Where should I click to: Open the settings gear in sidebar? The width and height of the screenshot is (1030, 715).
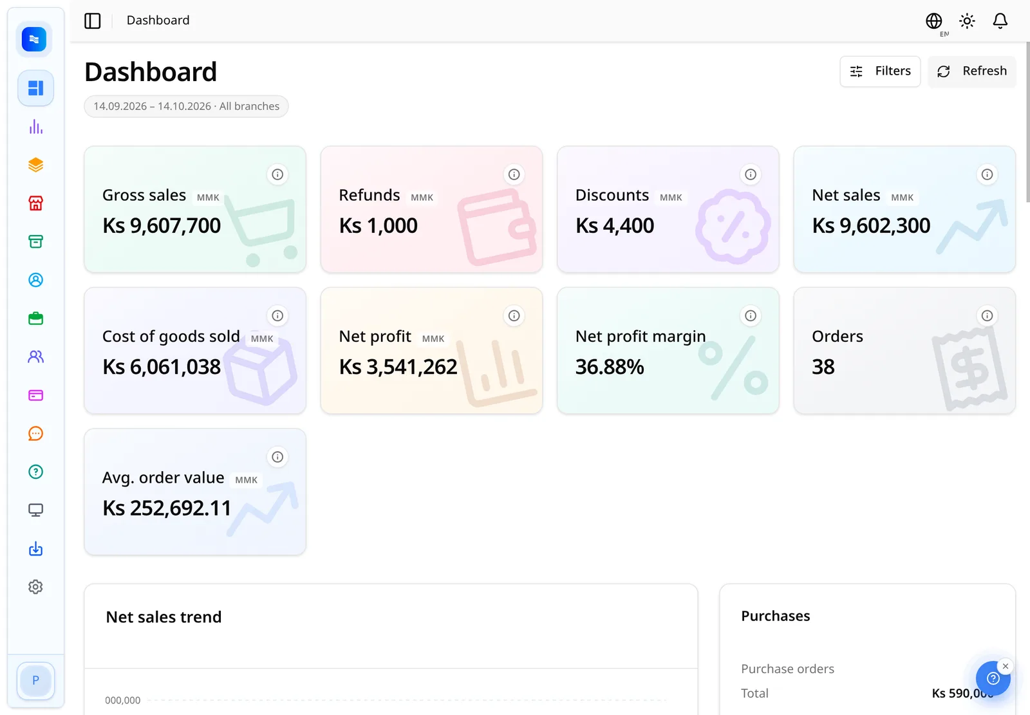click(x=35, y=587)
